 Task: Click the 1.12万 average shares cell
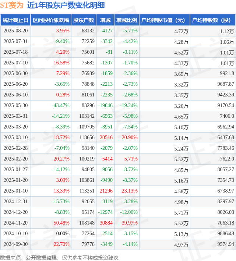tap(226, 31)
